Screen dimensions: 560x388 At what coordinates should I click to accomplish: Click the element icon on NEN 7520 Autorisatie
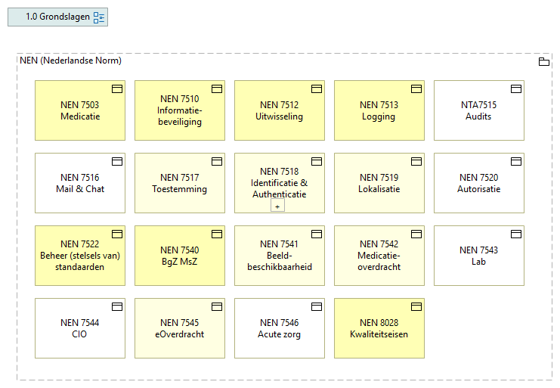coord(516,161)
